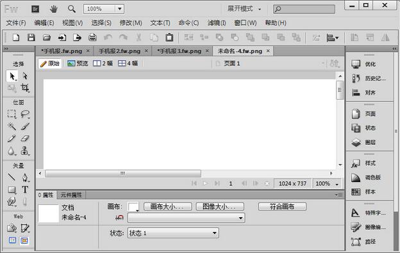Open the Align dropdown in toolbar
The image size is (400, 253).
pyautogui.click(x=333, y=38)
